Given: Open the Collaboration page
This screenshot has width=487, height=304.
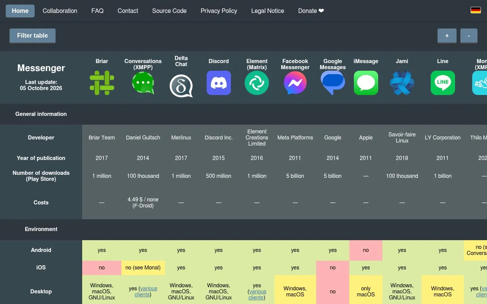Looking at the screenshot, I should tap(60, 11).
